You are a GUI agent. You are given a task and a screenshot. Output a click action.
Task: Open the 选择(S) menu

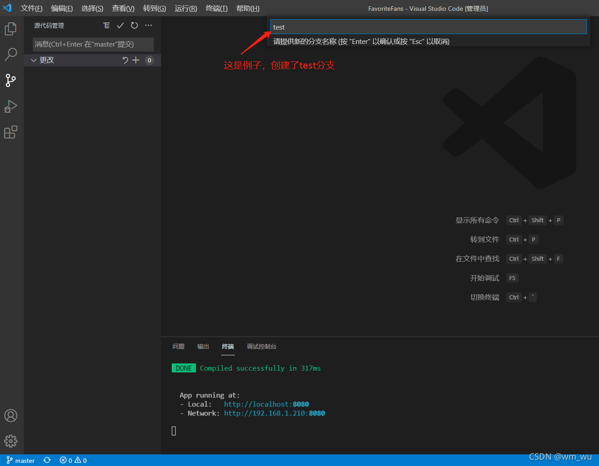coord(92,9)
